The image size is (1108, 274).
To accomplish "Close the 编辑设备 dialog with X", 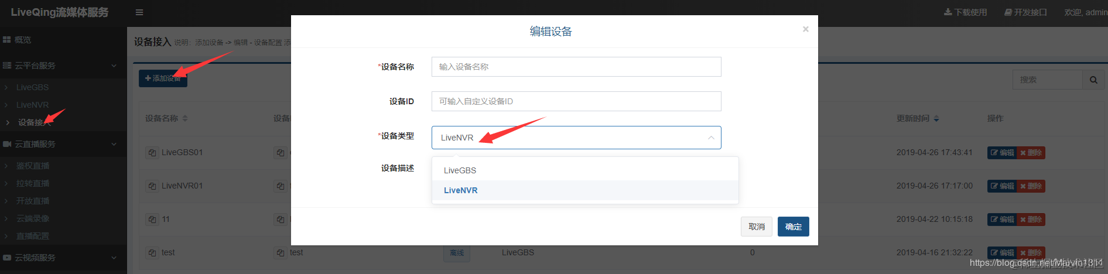I will [806, 29].
